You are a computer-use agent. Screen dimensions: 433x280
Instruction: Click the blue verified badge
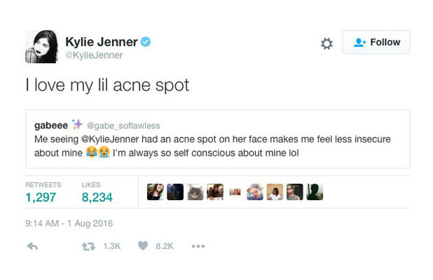[146, 42]
